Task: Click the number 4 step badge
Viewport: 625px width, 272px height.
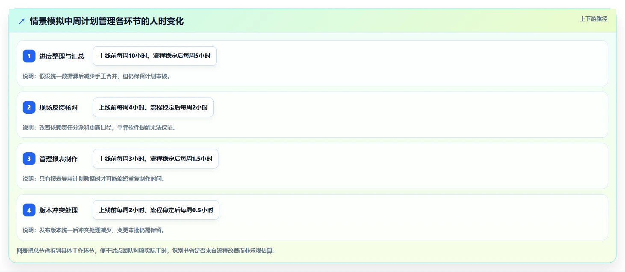Action: coord(29,210)
